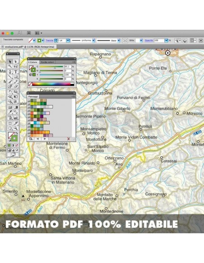Change the screen mode in the toolbox

pyautogui.click(x=13, y=154)
